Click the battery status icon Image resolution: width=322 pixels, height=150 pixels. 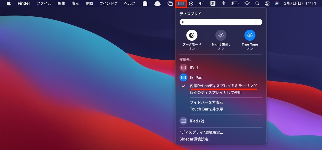pyautogui.click(x=235, y=3)
